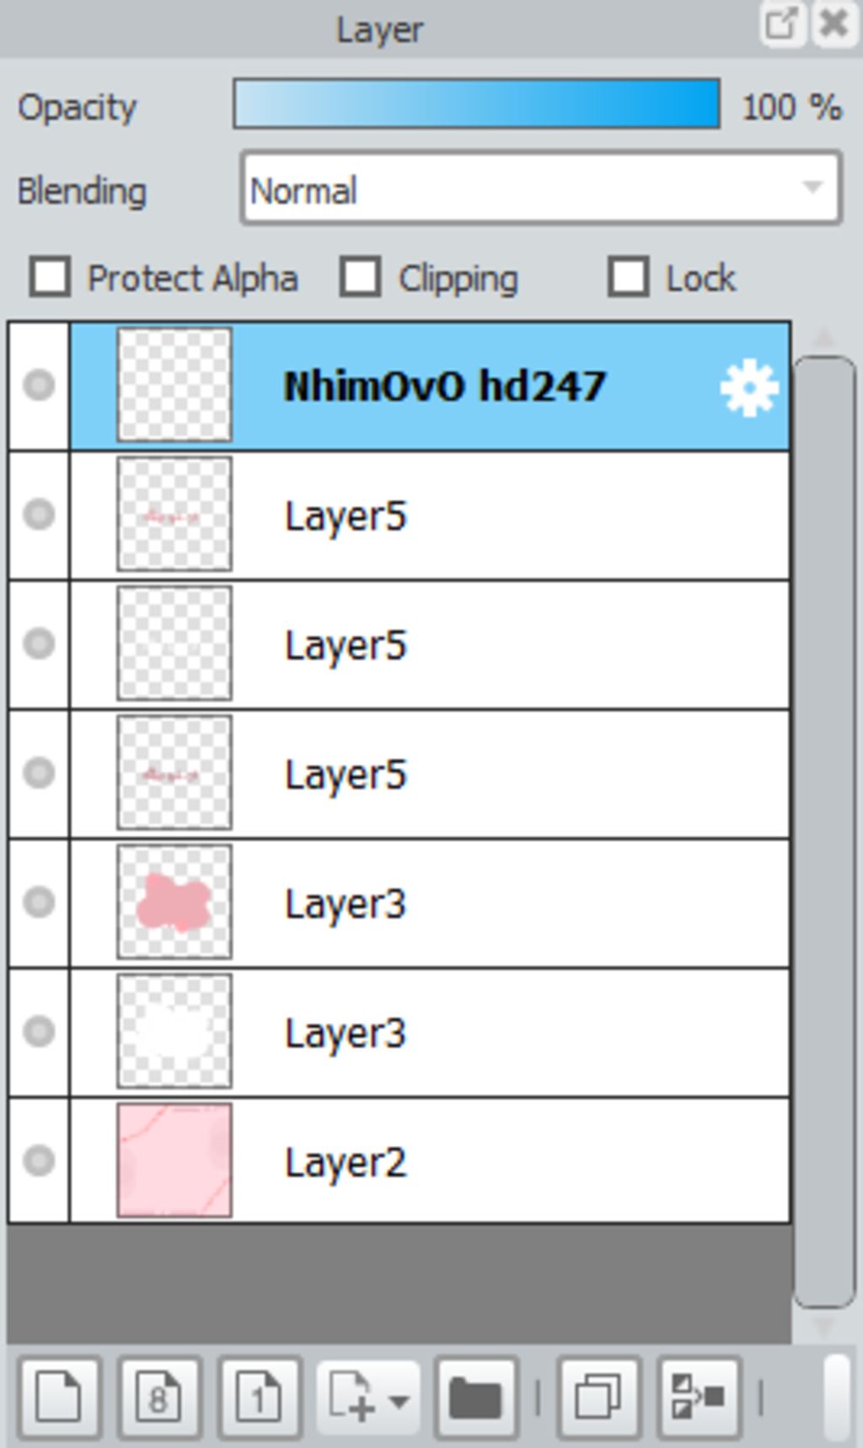Duplicate the selected layer
The height and width of the screenshot is (1448, 863).
pyautogui.click(x=599, y=1397)
